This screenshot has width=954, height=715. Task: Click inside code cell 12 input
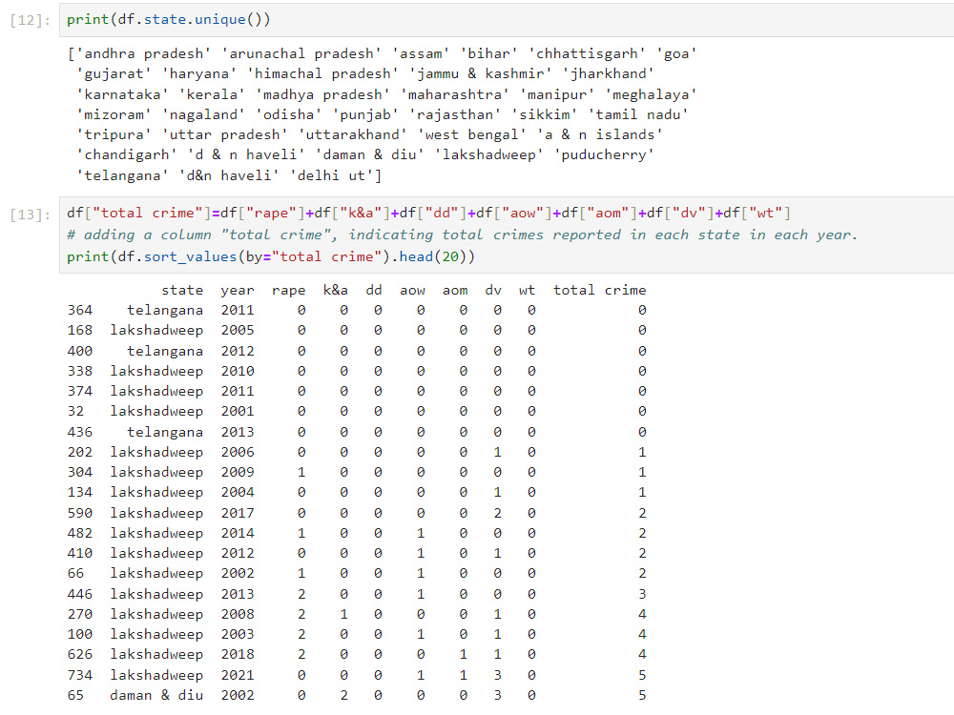point(507,19)
